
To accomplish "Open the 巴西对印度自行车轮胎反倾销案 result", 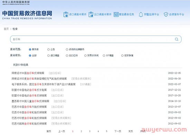I will [29, 118].
